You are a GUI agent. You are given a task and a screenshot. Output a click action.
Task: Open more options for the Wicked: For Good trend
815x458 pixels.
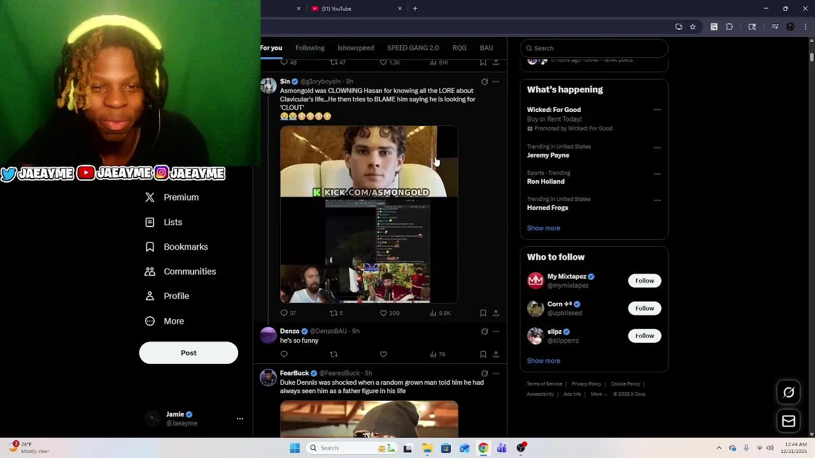coord(657,109)
